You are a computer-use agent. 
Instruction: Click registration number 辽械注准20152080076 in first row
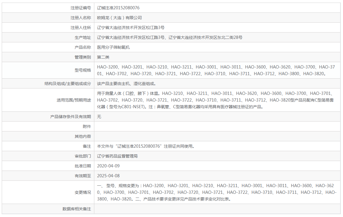coord(118,8)
